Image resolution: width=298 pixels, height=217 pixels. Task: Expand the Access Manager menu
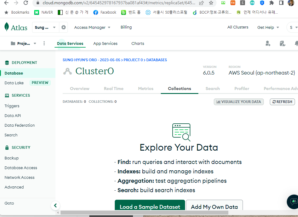(92, 27)
